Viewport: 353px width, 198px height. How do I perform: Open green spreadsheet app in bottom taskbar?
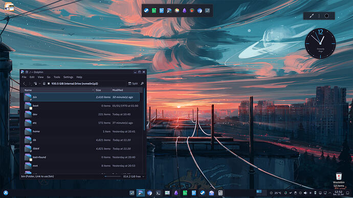[x=185, y=193]
